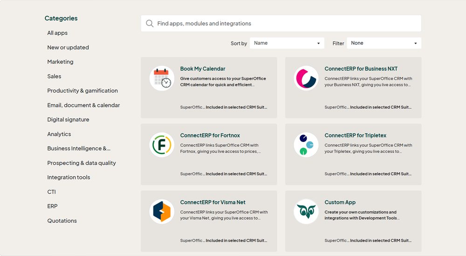Select the ERP category
Viewport: 466px width, 256px height.
pos(52,206)
